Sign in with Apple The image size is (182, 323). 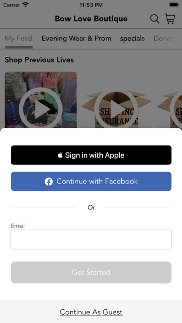coord(91,155)
